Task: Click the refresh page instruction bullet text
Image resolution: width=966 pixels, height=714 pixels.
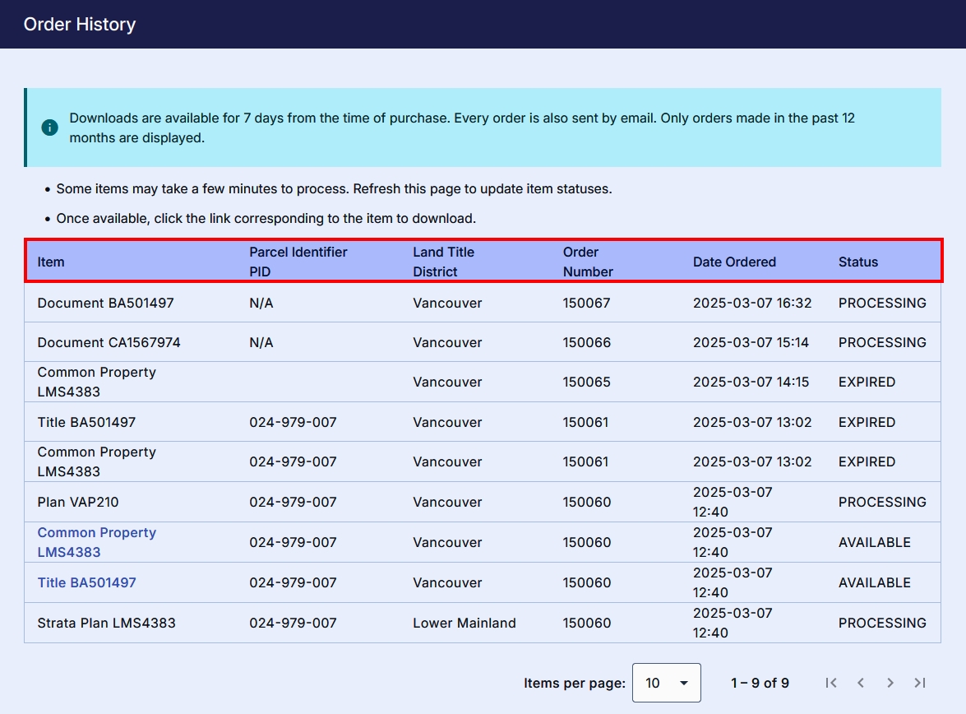Action: 334,188
